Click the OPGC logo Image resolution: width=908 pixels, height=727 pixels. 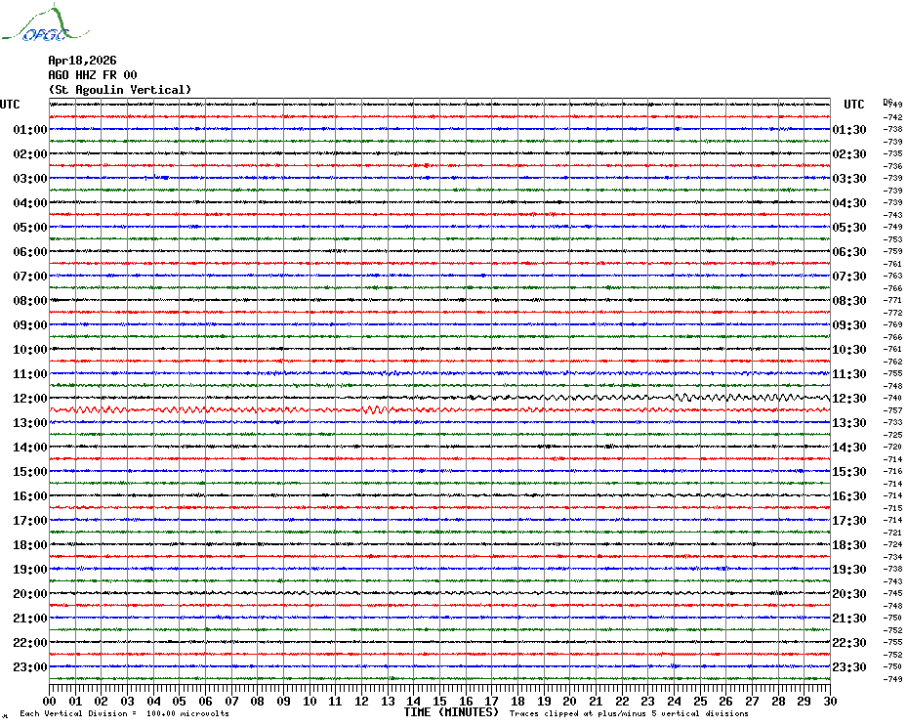pos(46,22)
